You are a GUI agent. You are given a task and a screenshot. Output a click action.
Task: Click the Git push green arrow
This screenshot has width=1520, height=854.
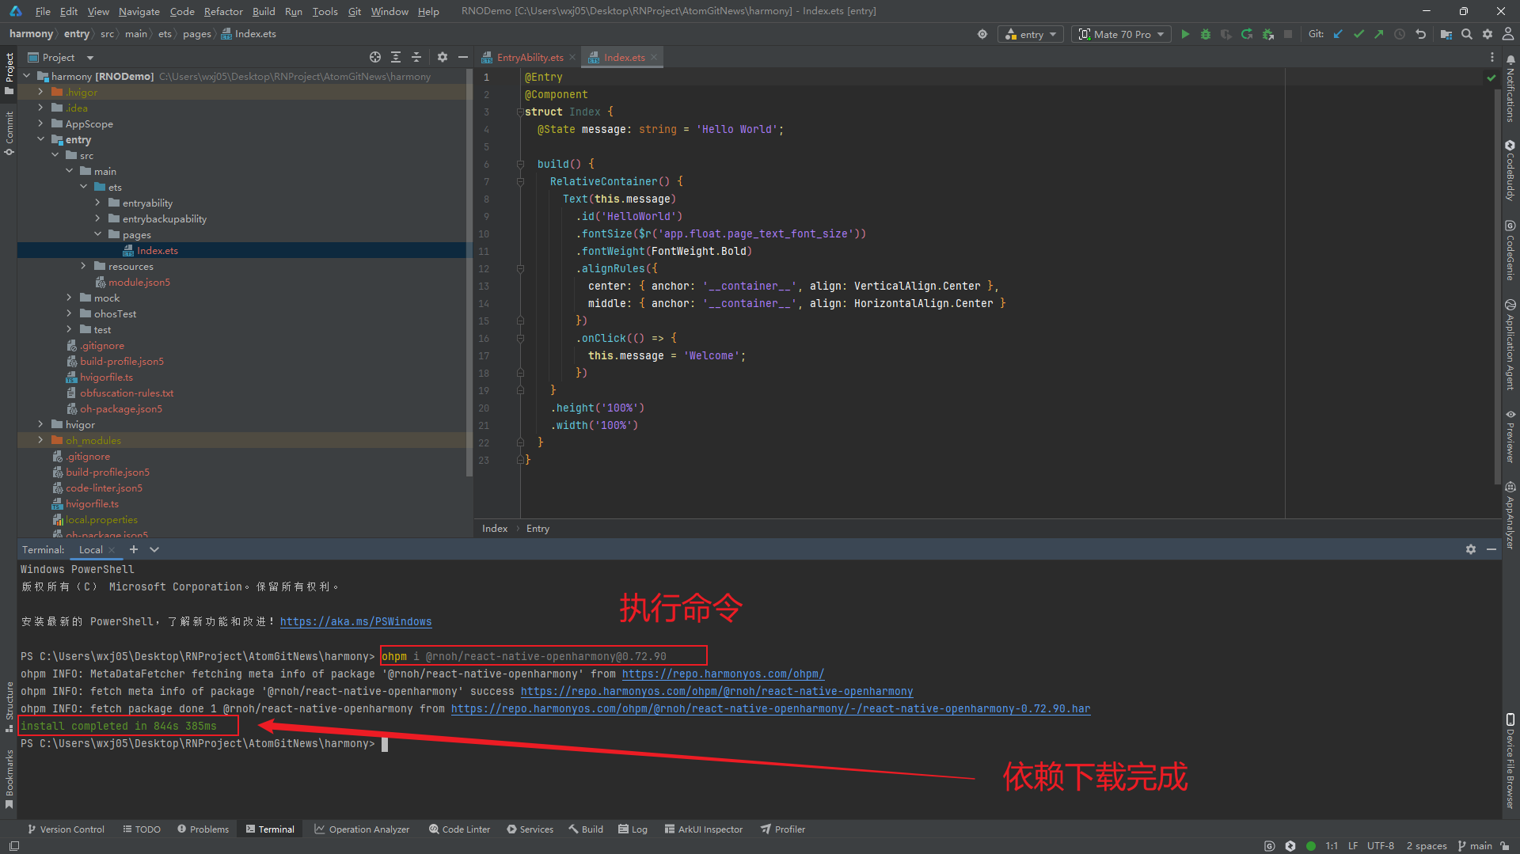coord(1379,34)
